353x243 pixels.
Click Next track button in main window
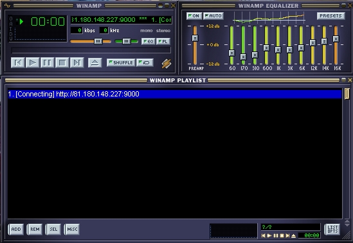(x=77, y=63)
